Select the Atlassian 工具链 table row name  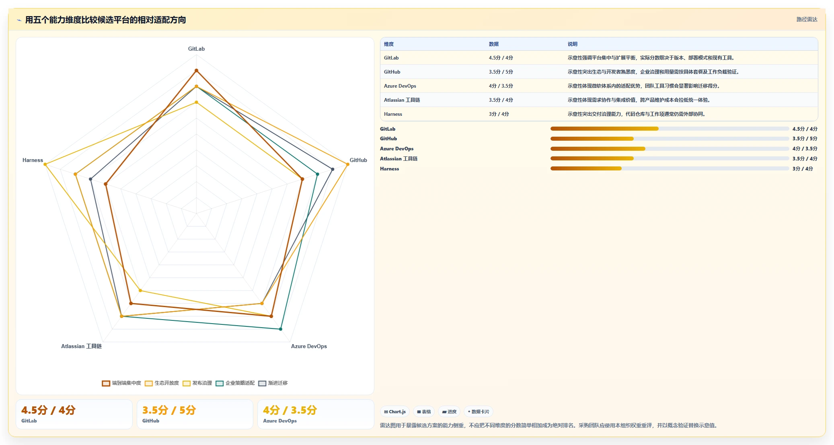(402, 100)
